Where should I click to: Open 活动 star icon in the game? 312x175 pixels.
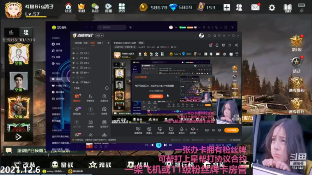(x=296, y=65)
